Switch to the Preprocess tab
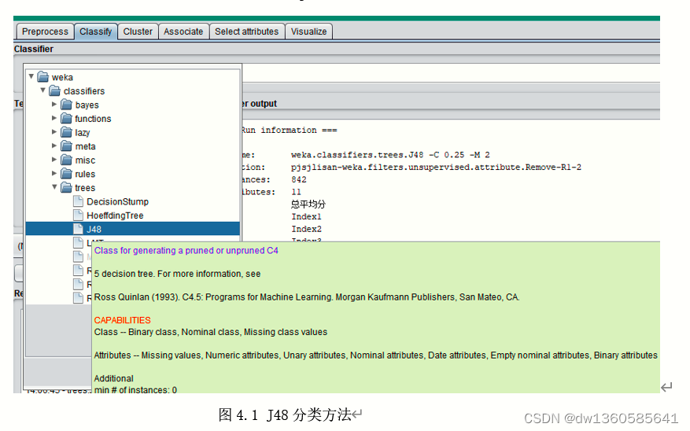Image resolution: width=690 pixels, height=431 pixels. click(x=45, y=31)
